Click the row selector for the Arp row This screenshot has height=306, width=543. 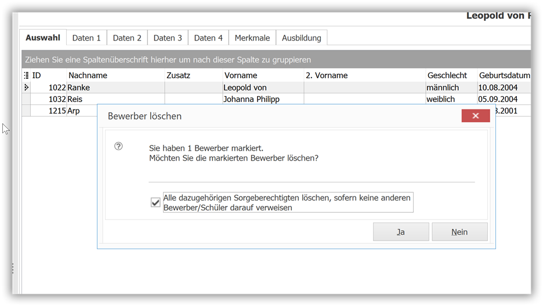point(26,111)
